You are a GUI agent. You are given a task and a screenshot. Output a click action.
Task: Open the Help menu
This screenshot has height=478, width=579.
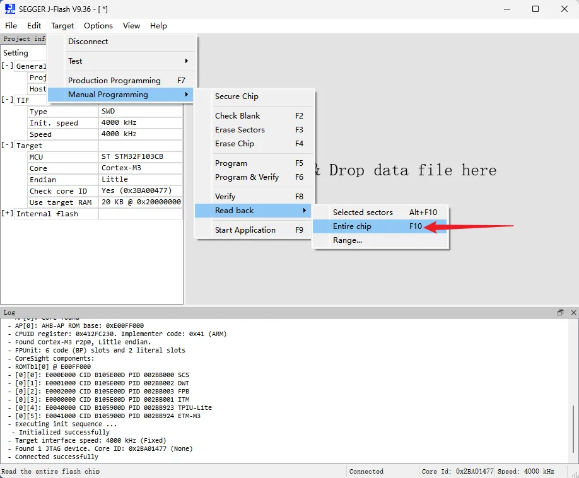(158, 25)
